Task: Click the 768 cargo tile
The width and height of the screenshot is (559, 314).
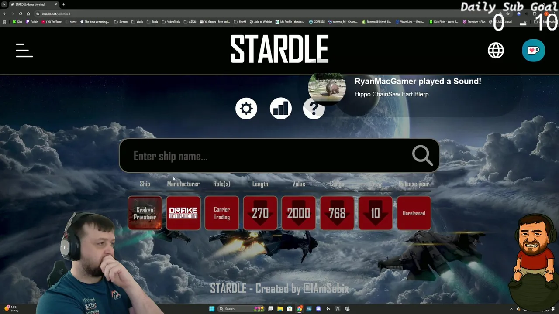Action: (x=337, y=213)
